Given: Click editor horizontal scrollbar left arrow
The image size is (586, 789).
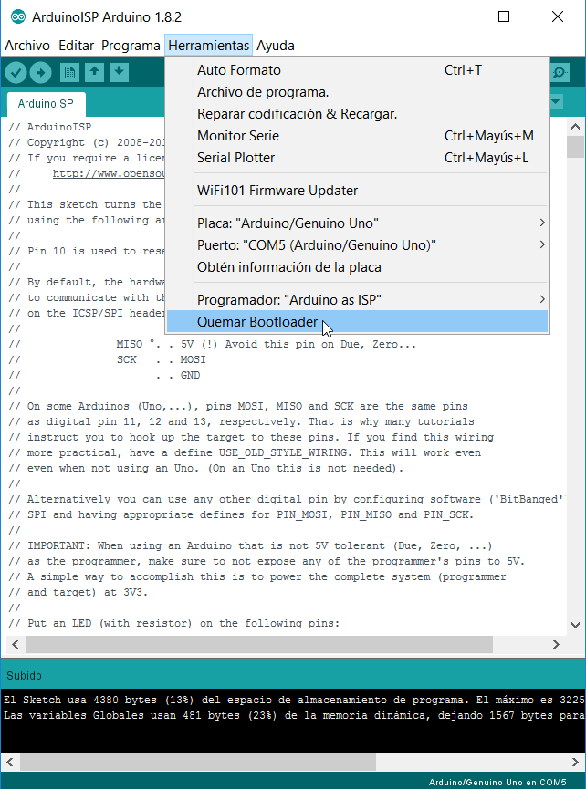Looking at the screenshot, I should pyautogui.click(x=15, y=645).
